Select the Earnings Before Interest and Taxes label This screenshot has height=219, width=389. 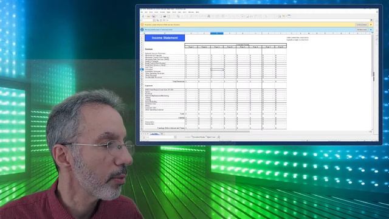(171, 128)
